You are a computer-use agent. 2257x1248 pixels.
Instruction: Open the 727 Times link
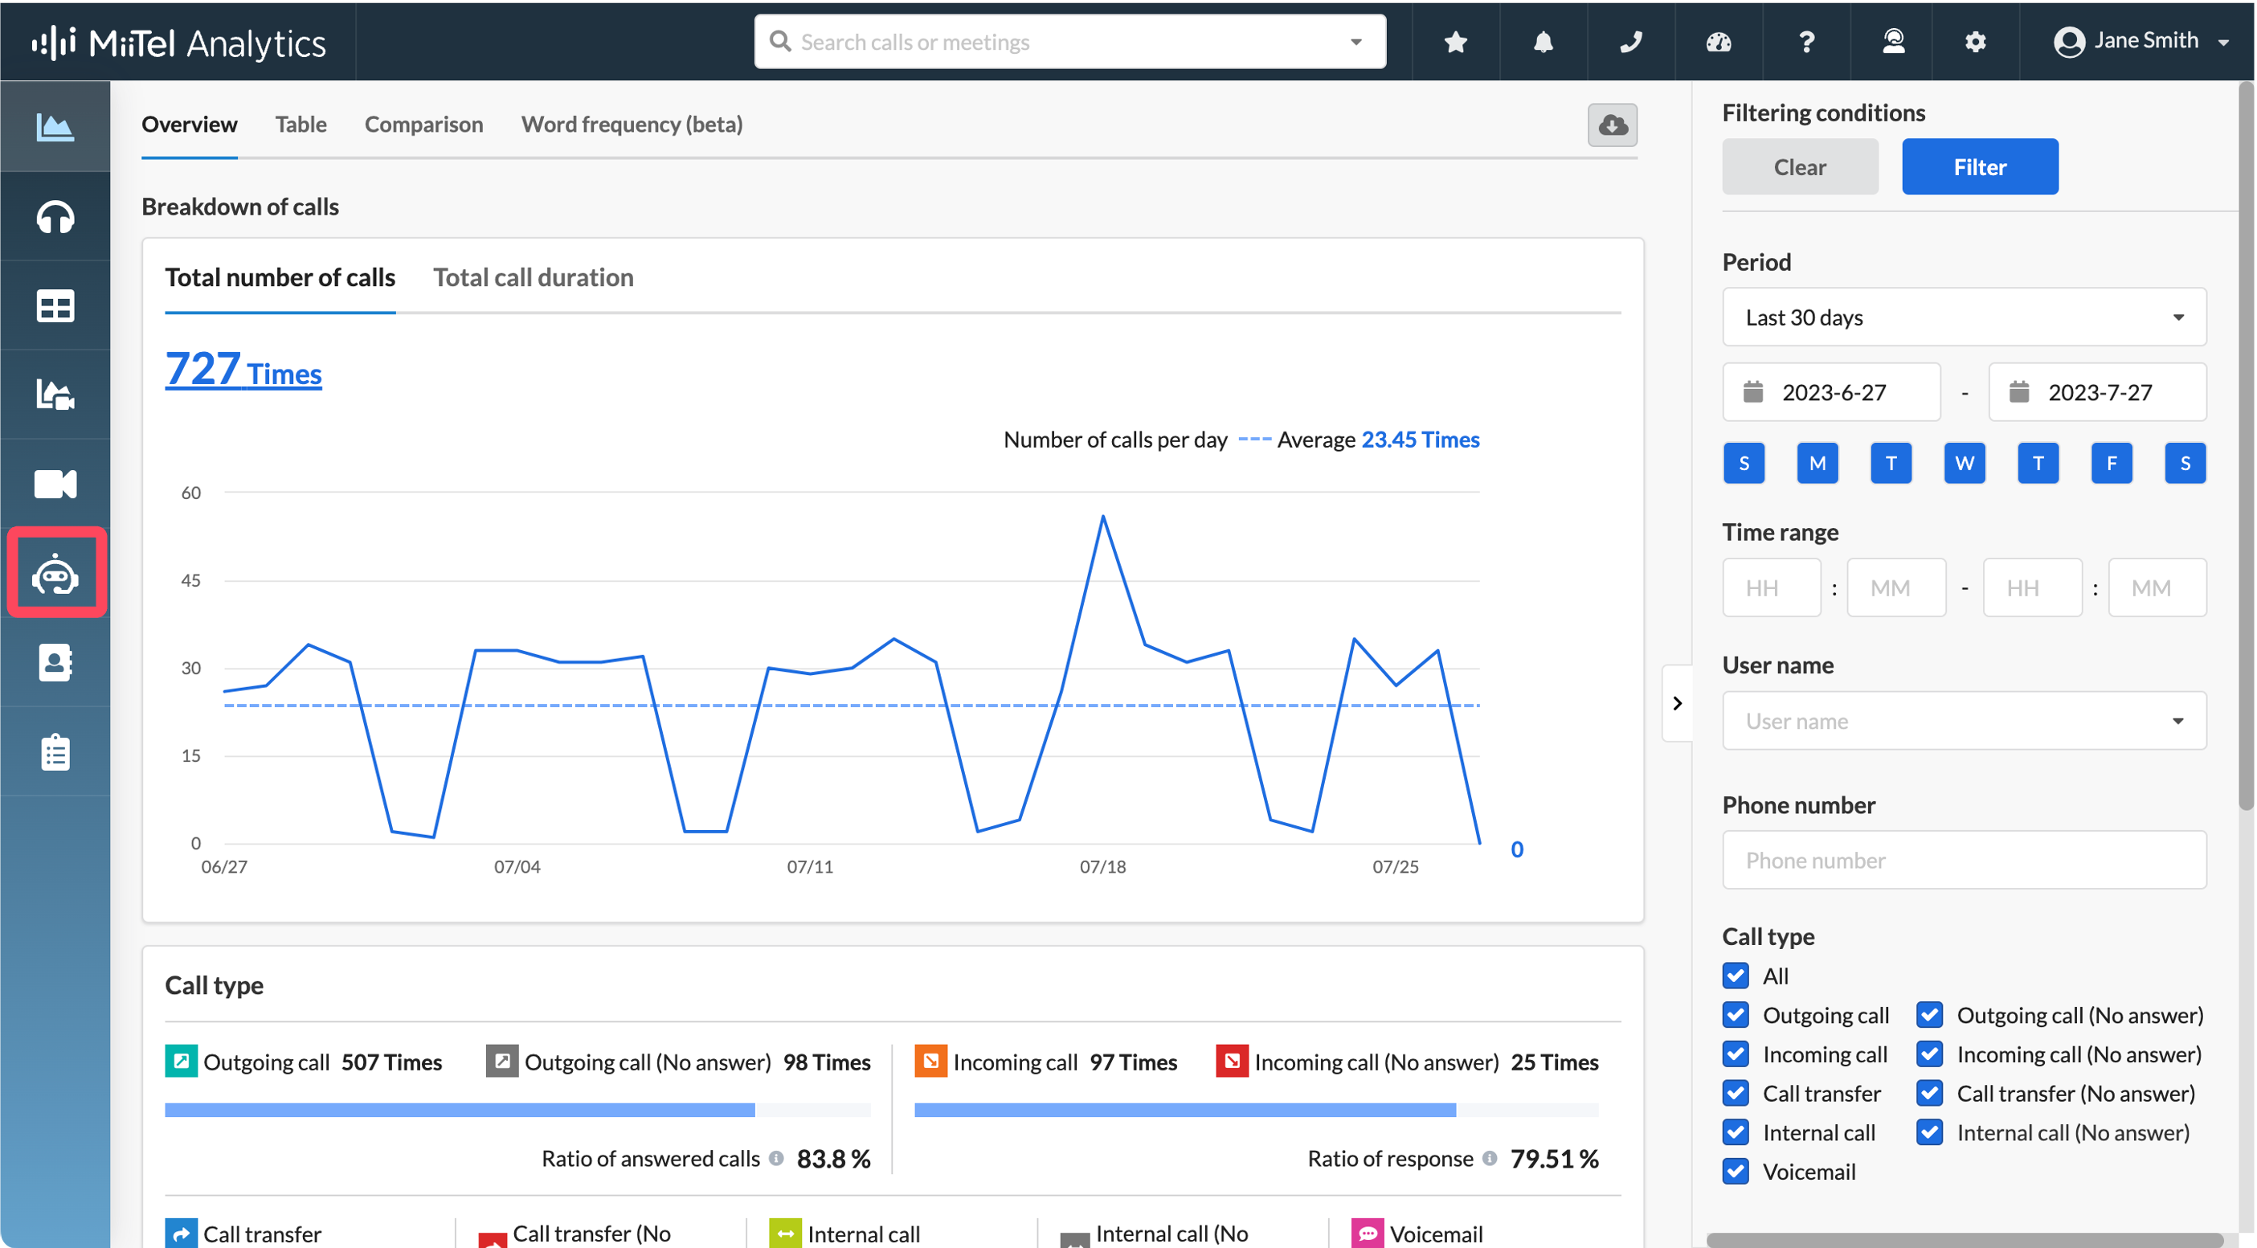click(x=243, y=369)
